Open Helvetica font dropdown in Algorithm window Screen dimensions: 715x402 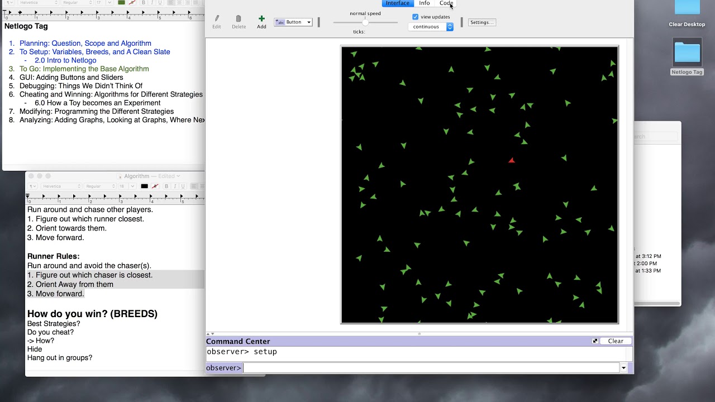click(x=61, y=186)
